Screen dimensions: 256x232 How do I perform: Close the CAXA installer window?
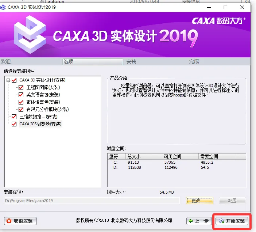[x=242, y=7]
